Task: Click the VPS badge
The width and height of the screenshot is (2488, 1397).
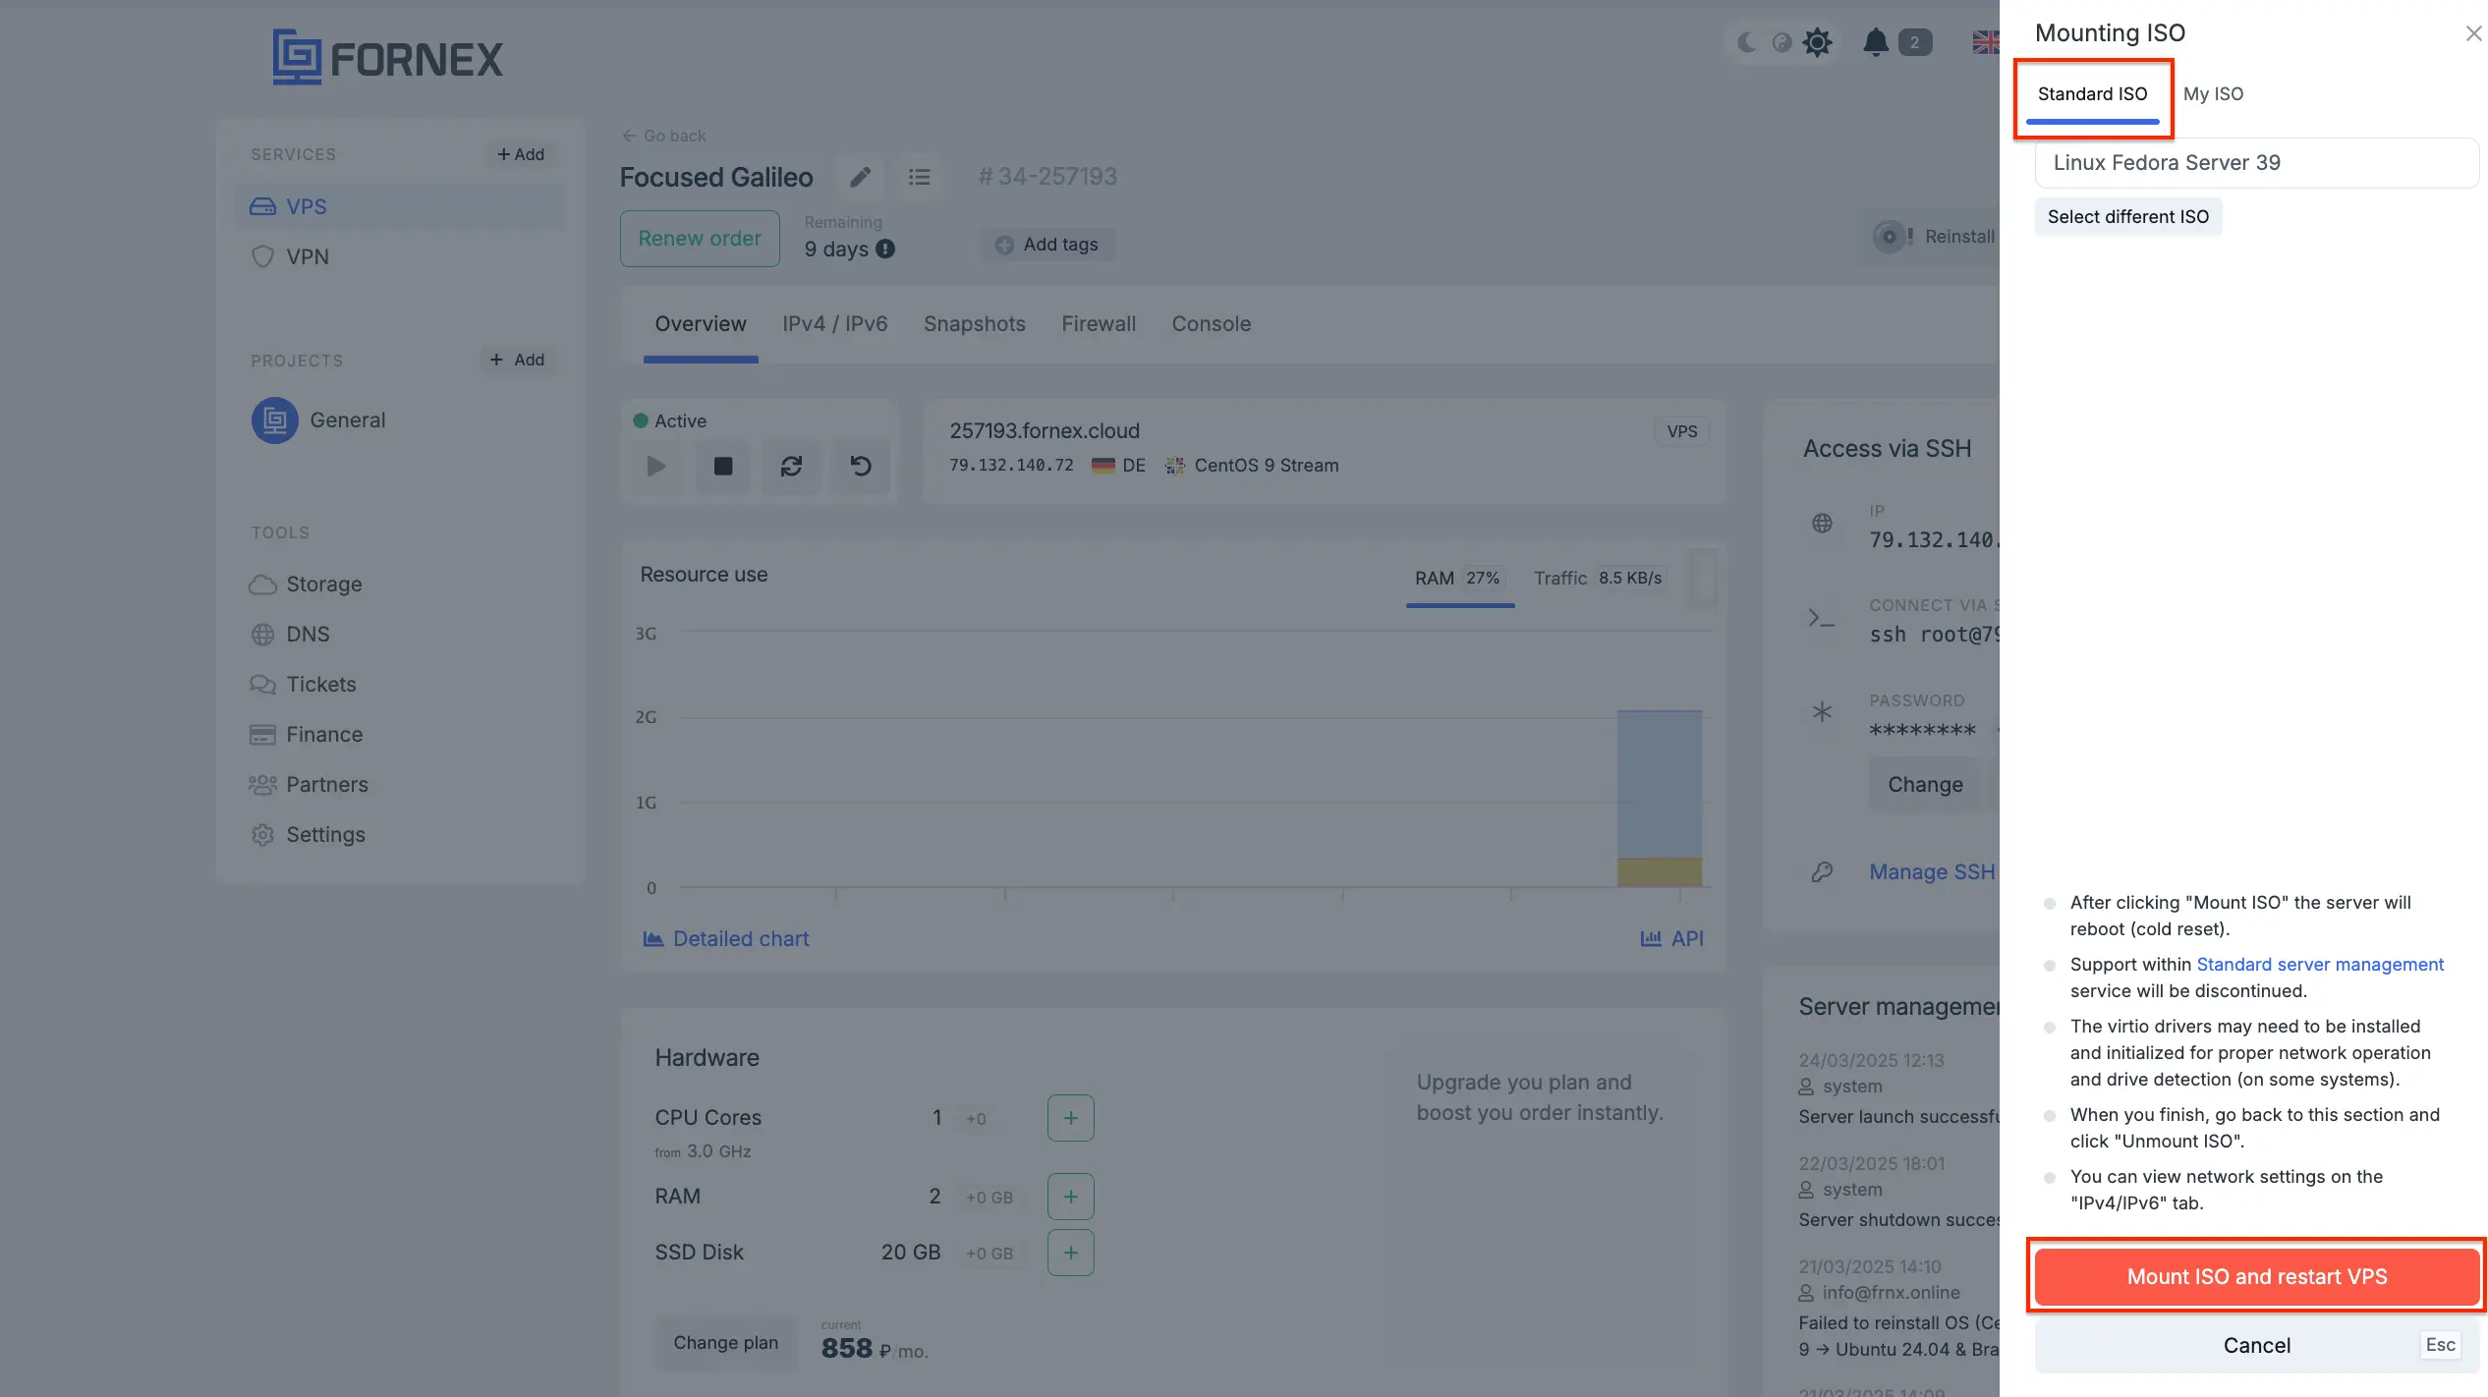Action: pyautogui.click(x=1681, y=431)
